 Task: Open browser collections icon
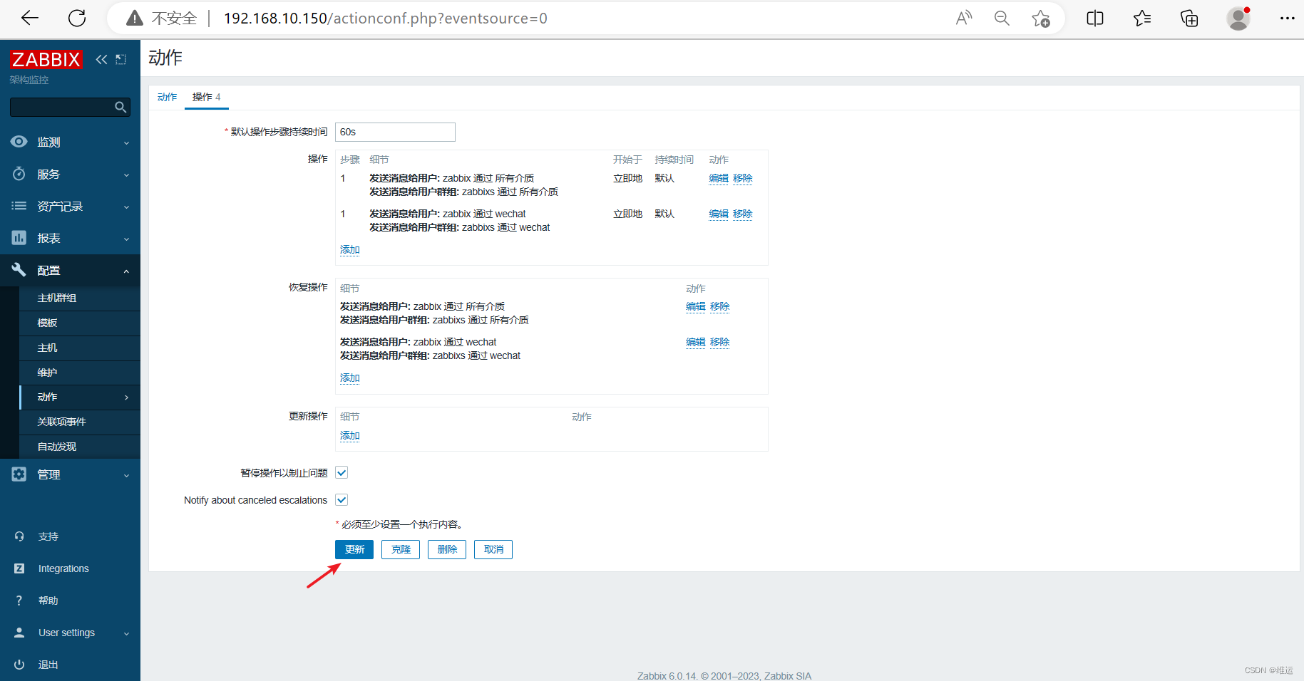(x=1189, y=19)
